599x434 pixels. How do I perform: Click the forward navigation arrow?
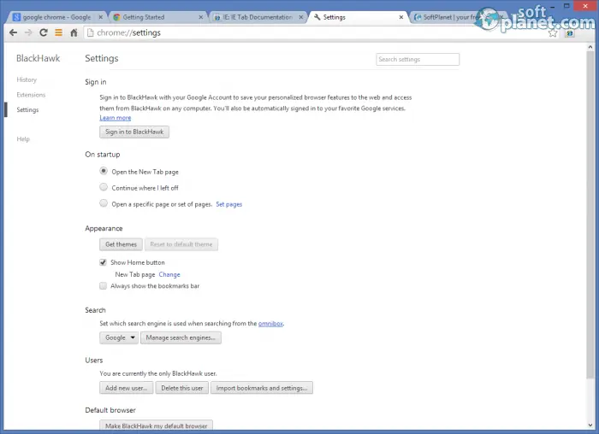(28, 32)
